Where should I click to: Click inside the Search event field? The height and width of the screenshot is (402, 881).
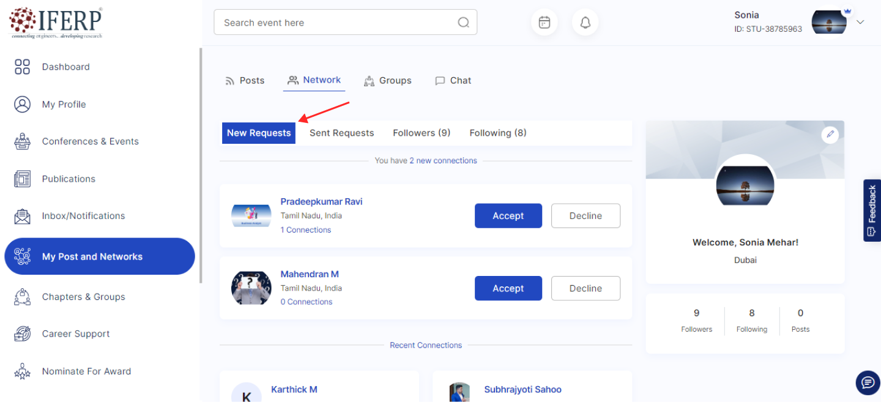click(x=336, y=23)
